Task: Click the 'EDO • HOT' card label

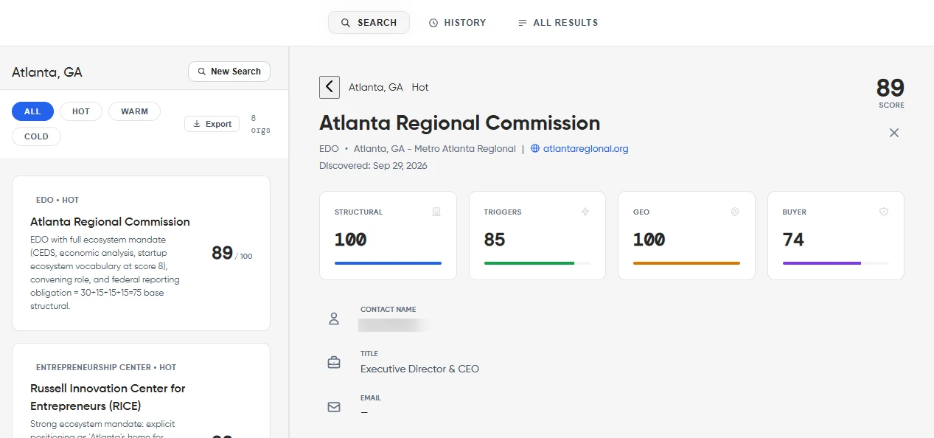Action: 57,200
